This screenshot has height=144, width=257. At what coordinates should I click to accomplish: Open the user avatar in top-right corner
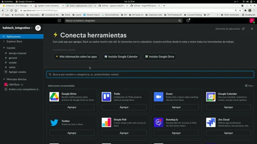pos(252,20)
